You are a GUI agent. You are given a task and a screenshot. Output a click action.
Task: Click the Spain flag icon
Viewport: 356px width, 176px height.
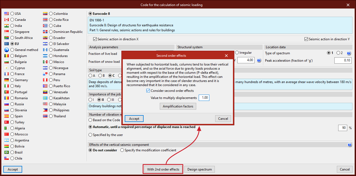7,116
